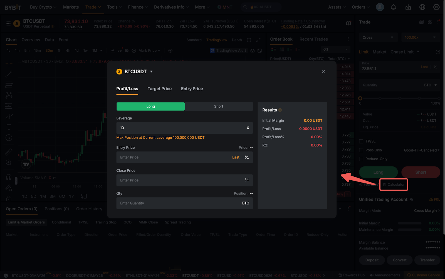The width and height of the screenshot is (445, 279).
Task: Select the Short direction button in calculator
Action: point(219,106)
